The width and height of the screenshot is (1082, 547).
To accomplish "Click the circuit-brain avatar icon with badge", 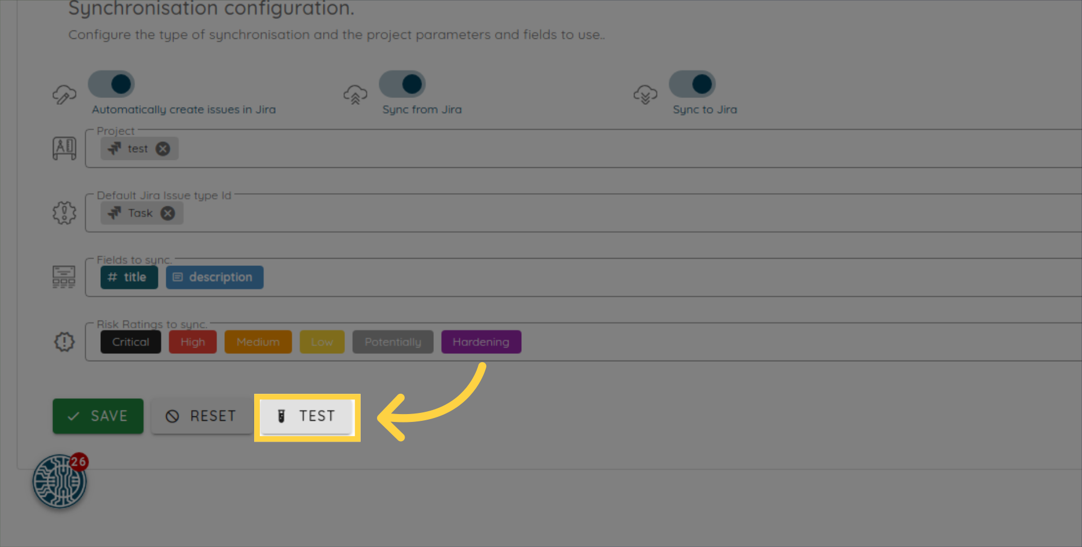I will 59,482.
